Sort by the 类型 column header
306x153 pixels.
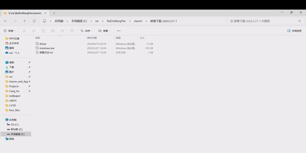pyautogui.click(x=118, y=38)
